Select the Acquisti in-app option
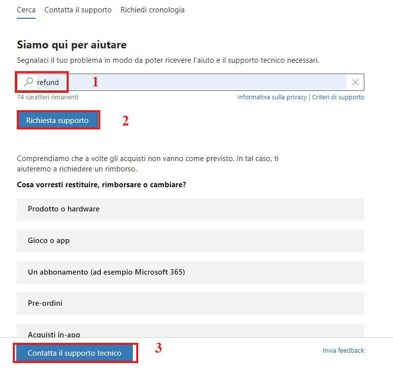 coord(191,331)
